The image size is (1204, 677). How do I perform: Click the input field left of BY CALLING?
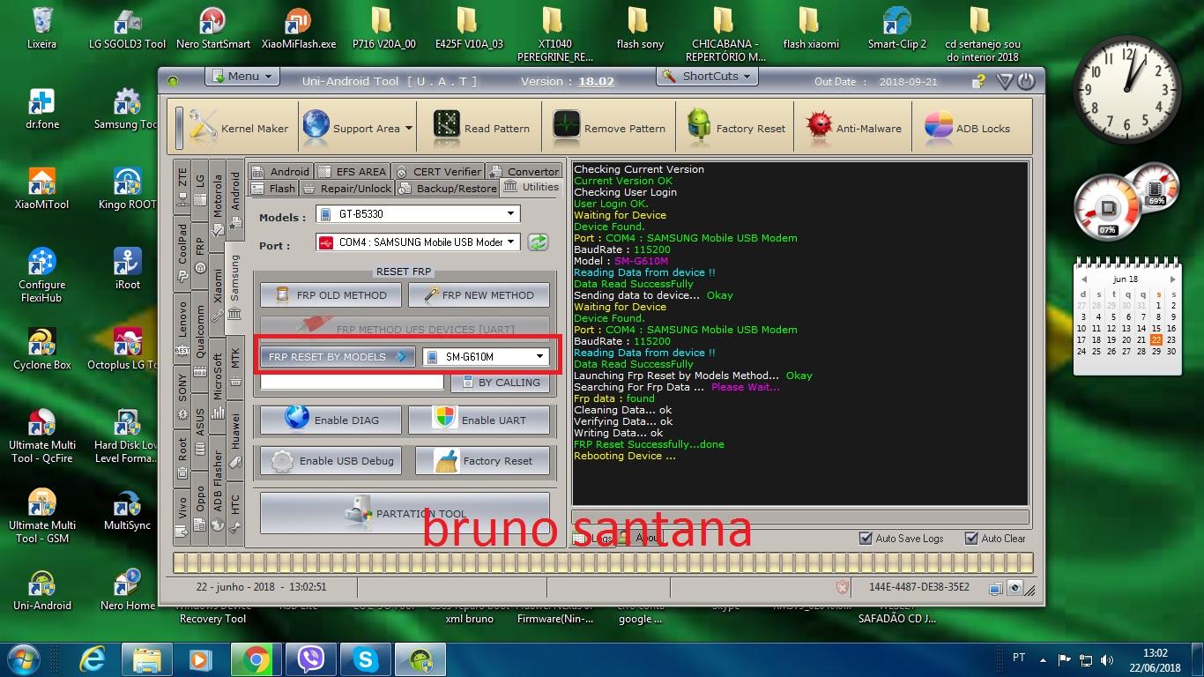point(352,382)
